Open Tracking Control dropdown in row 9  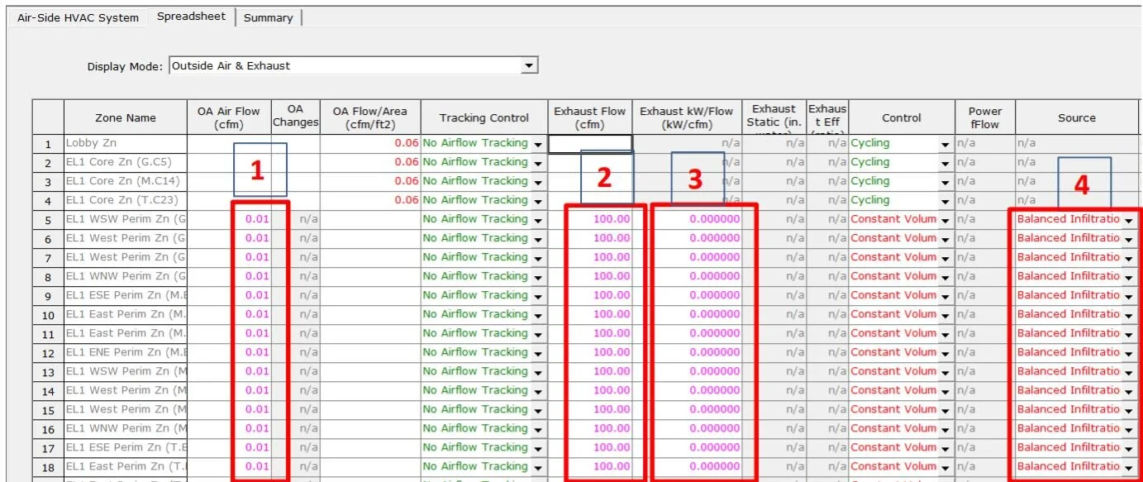(538, 296)
